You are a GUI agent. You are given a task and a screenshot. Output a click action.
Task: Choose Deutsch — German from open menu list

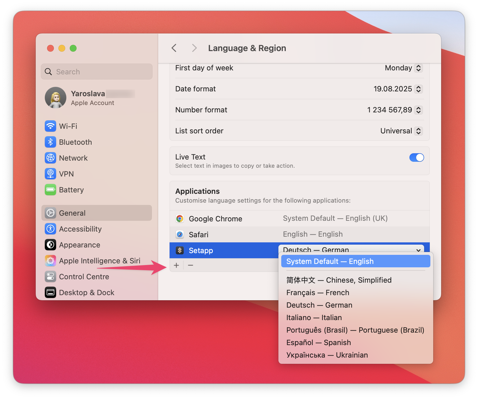tap(356, 305)
